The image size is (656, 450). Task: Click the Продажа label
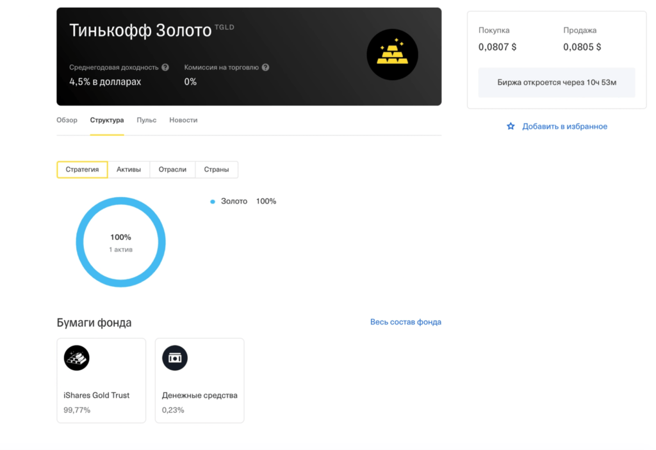(580, 30)
